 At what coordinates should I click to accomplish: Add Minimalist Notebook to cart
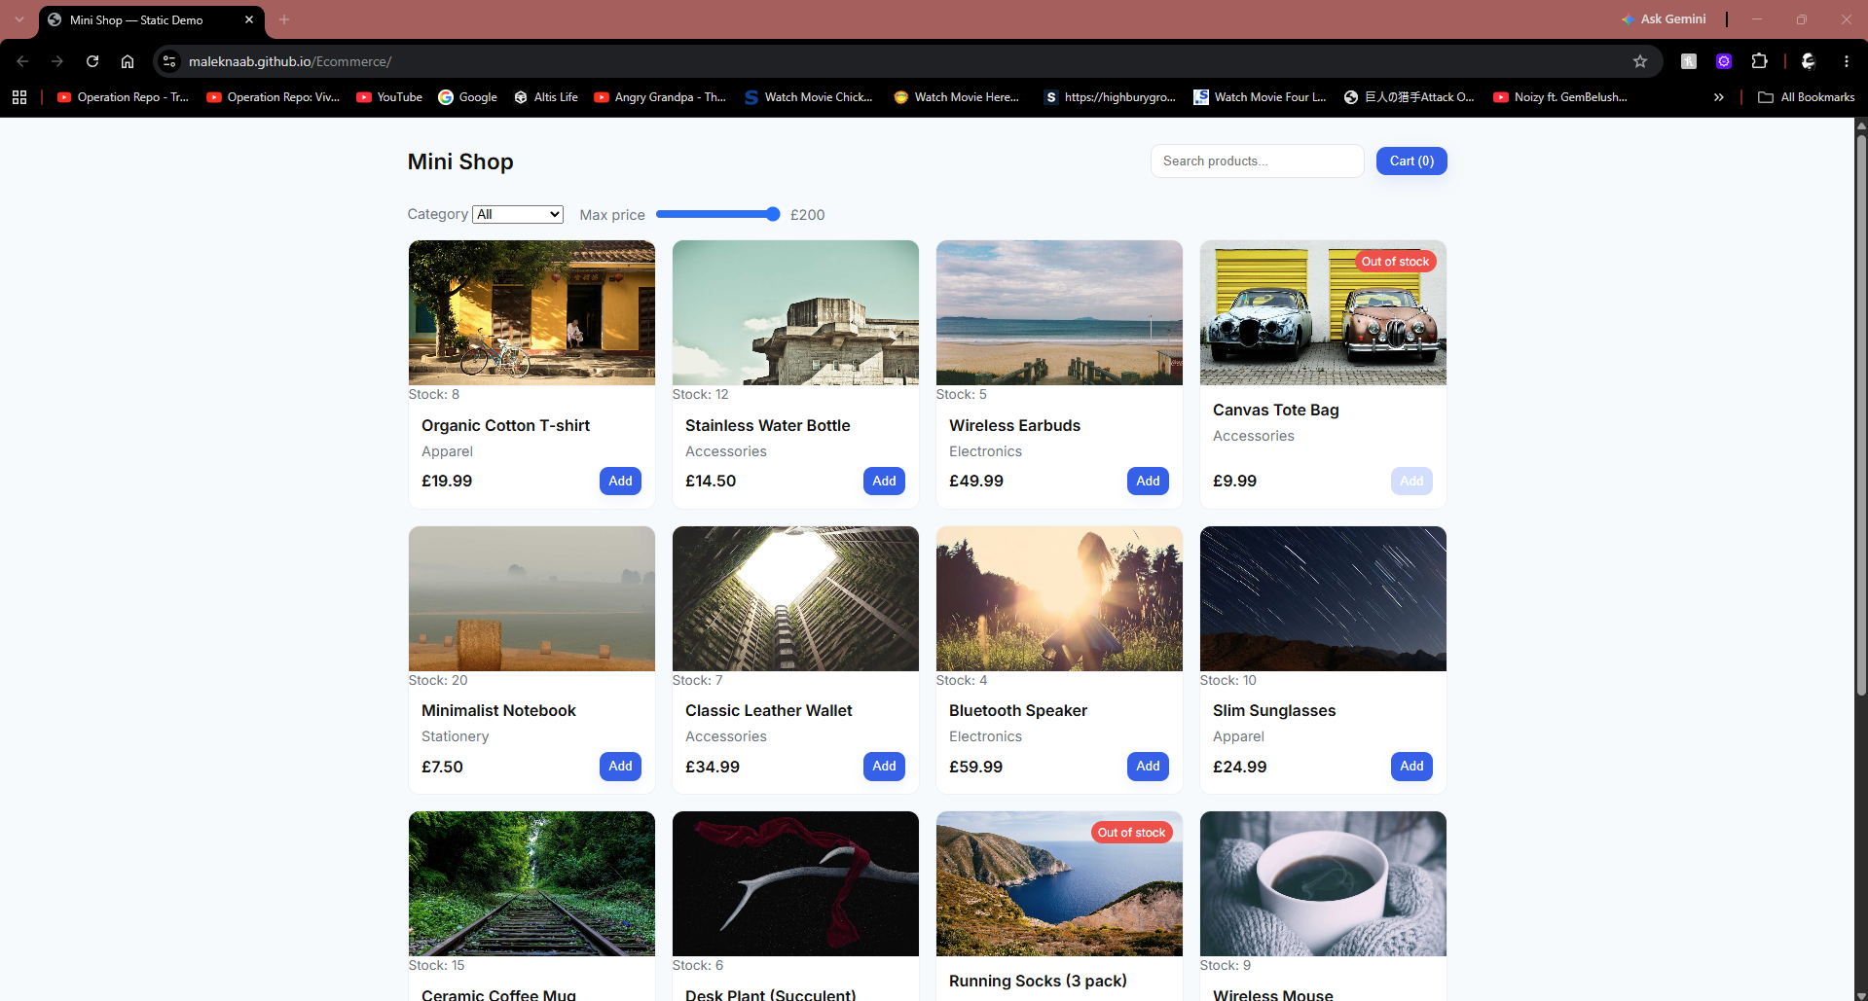620,767
